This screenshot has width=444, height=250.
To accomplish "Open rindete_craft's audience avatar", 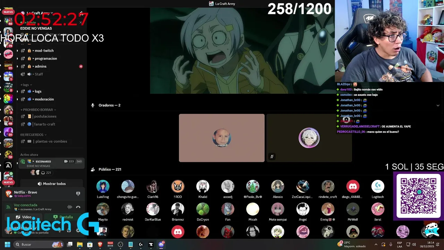I will [x=328, y=186].
